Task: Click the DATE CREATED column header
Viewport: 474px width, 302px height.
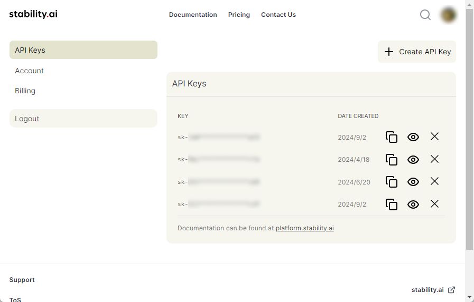Action: pyautogui.click(x=358, y=116)
